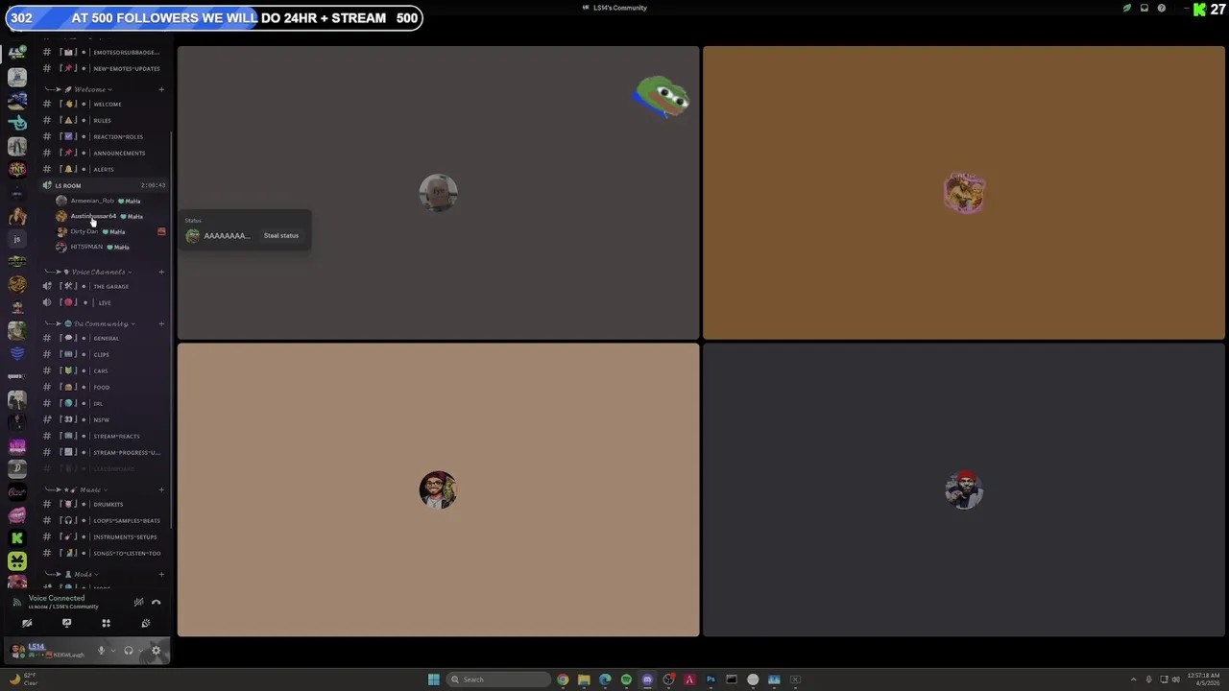Image resolution: width=1229 pixels, height=691 pixels.
Task: Open Chrome from the taskbar
Action: [x=563, y=679]
